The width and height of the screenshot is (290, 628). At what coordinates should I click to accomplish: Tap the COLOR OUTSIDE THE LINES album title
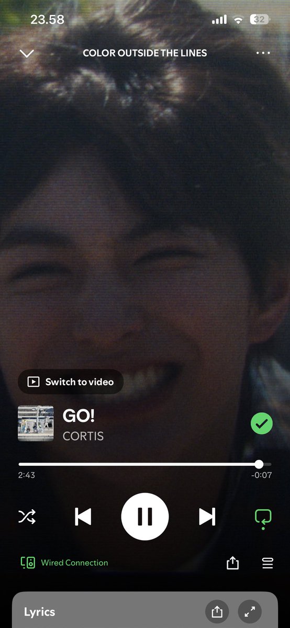(145, 53)
